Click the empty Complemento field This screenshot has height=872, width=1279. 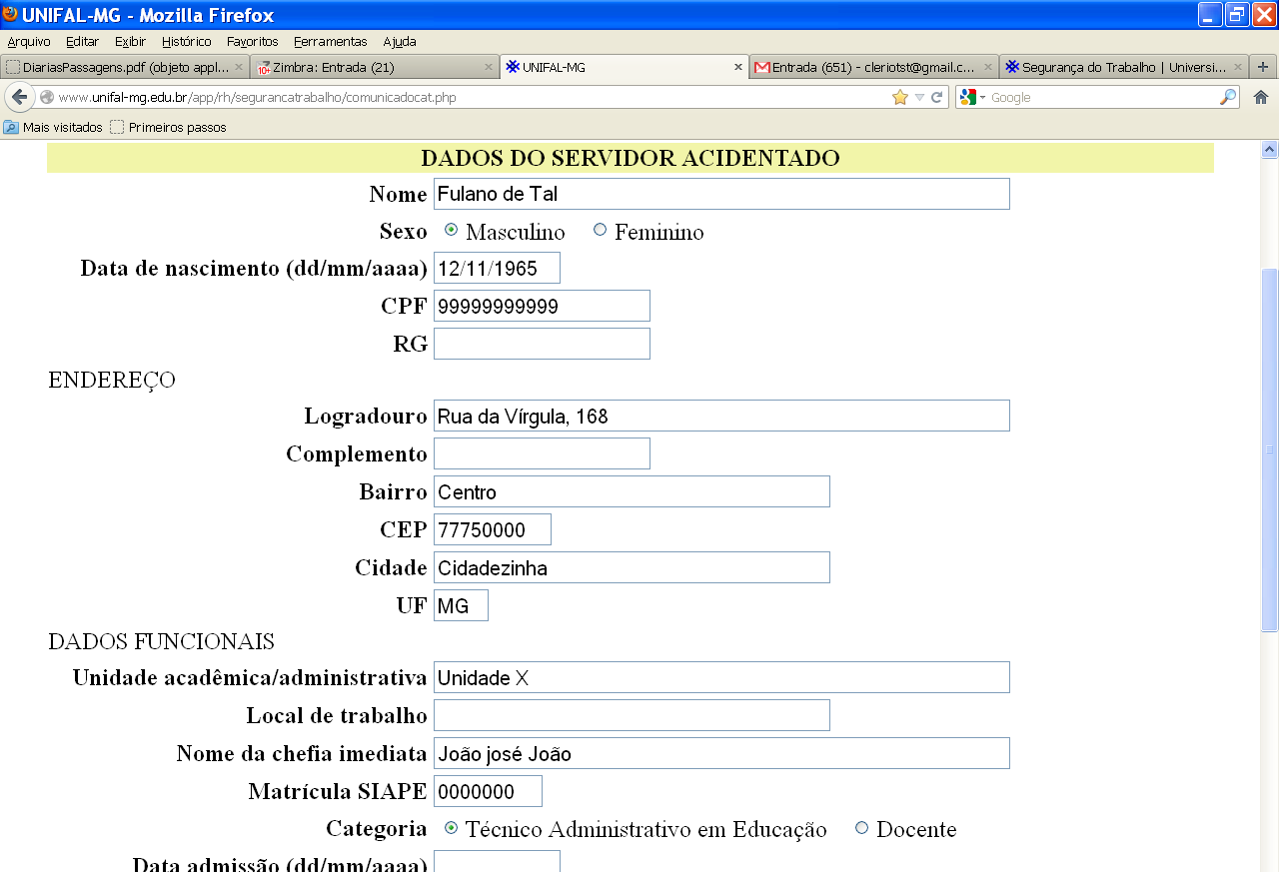click(542, 453)
